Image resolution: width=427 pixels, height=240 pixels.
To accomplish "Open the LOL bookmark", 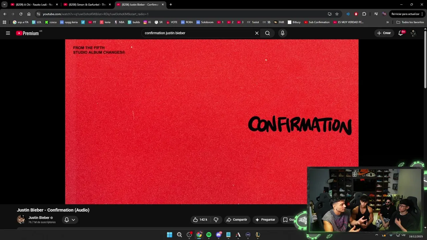I will coord(37,22).
